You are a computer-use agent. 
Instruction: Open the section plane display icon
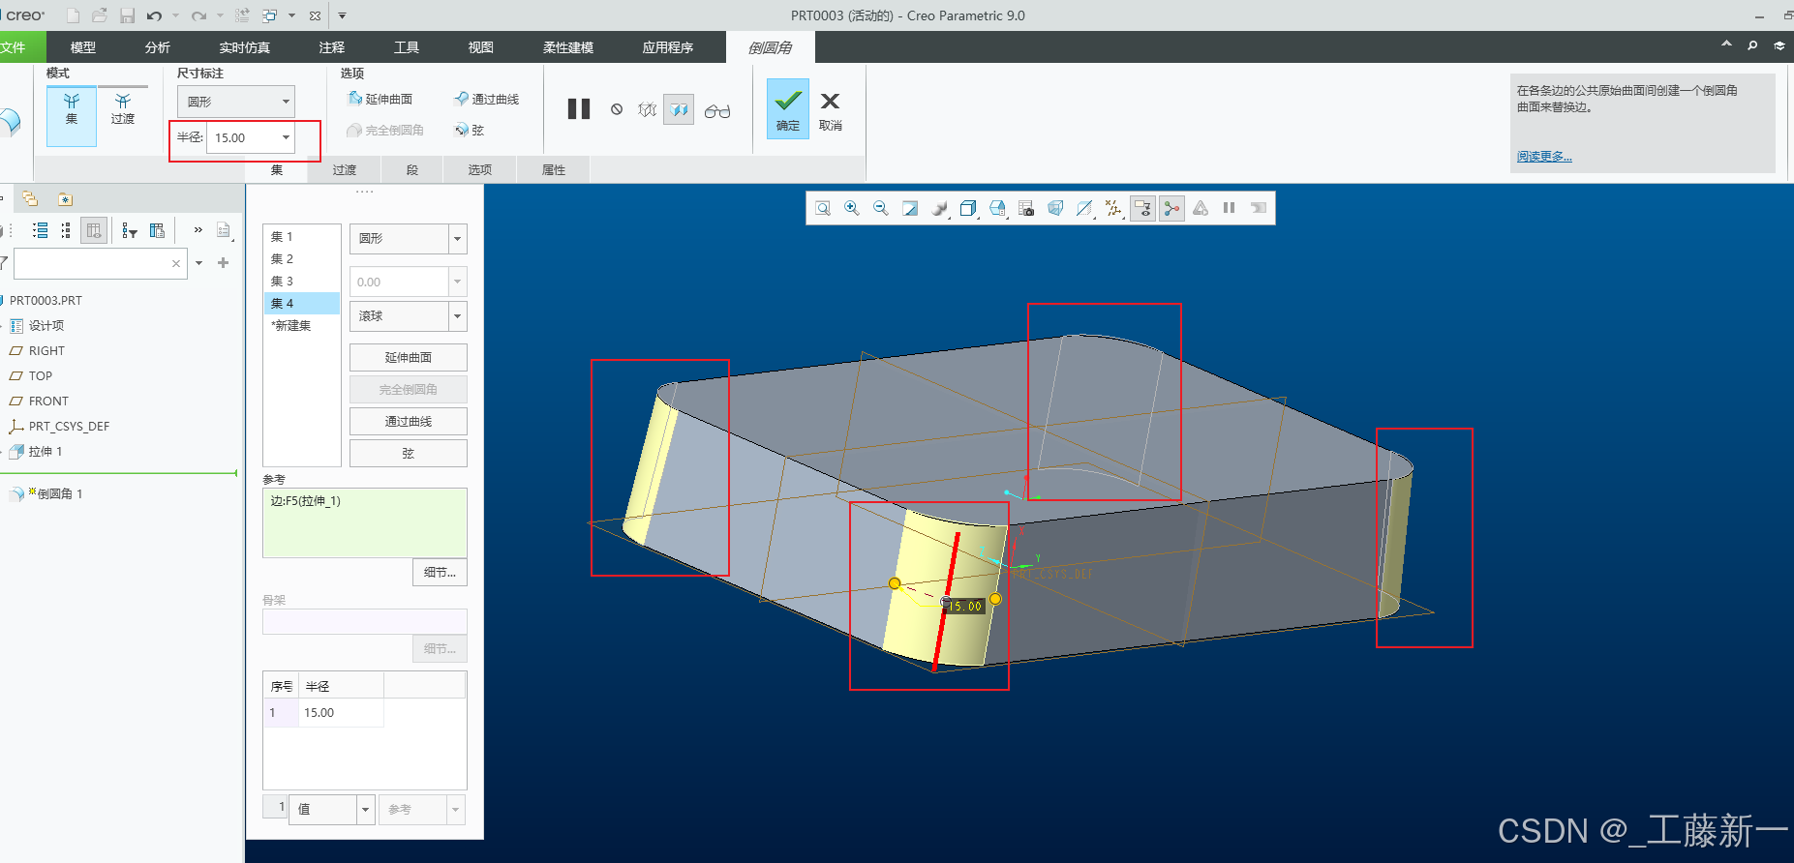(x=1084, y=208)
